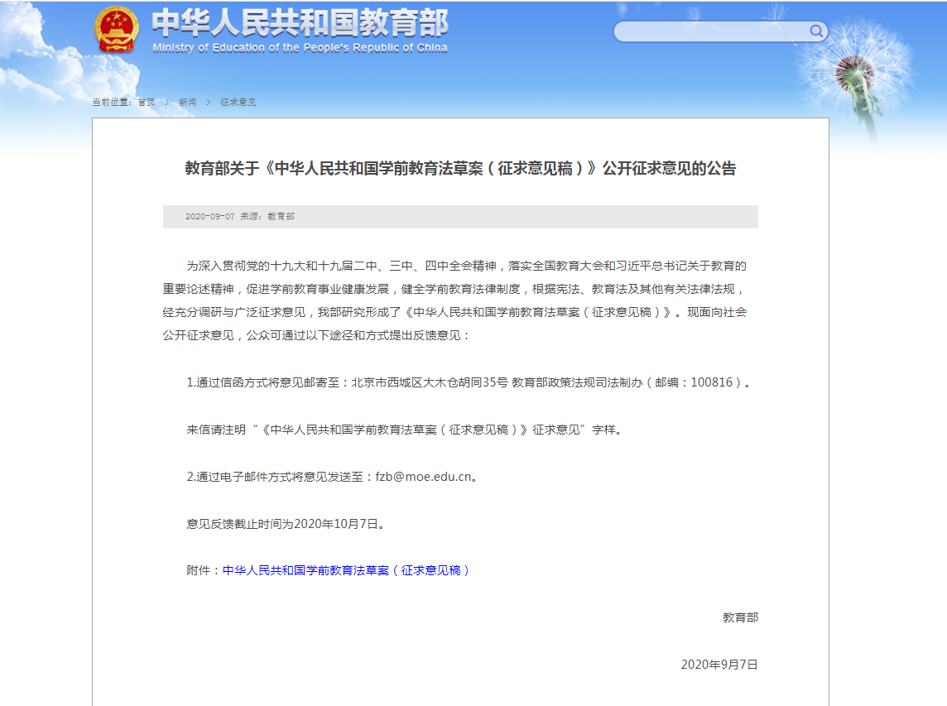Click the publication date 2020-09-07
This screenshot has height=706, width=947.
tap(209, 217)
